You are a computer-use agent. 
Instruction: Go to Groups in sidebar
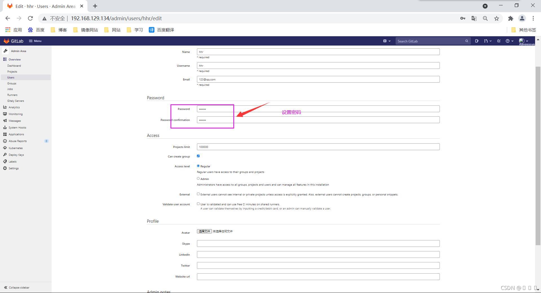click(x=12, y=83)
